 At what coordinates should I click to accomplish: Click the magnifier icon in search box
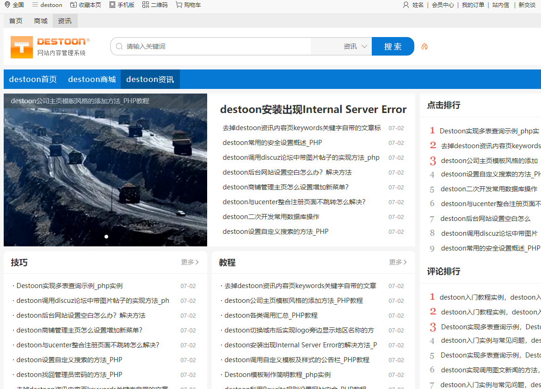(x=119, y=46)
